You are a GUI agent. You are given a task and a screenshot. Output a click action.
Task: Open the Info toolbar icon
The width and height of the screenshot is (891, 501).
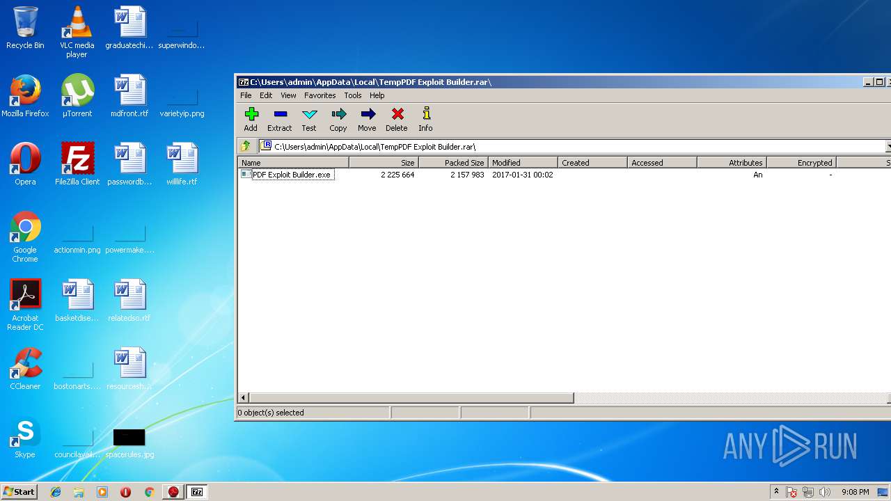click(x=425, y=119)
